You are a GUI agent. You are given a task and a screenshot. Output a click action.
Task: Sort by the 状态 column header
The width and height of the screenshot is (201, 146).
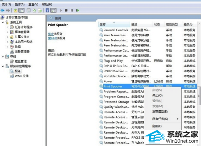point(158,24)
